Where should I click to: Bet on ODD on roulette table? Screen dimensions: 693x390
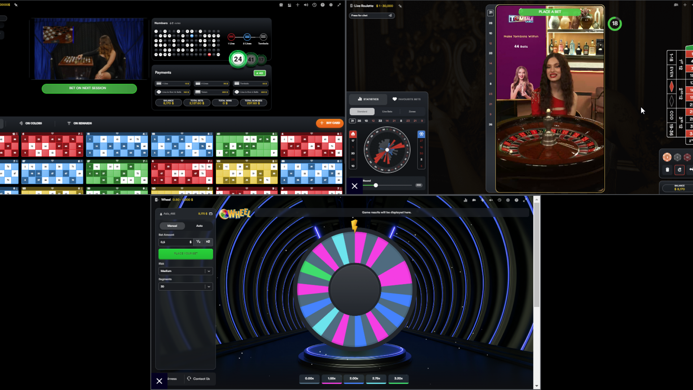coord(672,115)
